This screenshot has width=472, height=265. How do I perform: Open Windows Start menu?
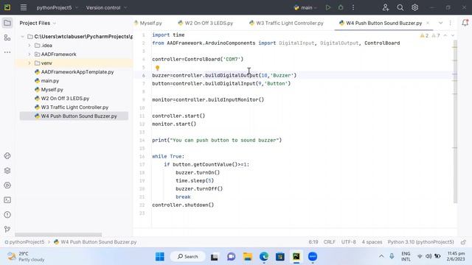[160, 256]
